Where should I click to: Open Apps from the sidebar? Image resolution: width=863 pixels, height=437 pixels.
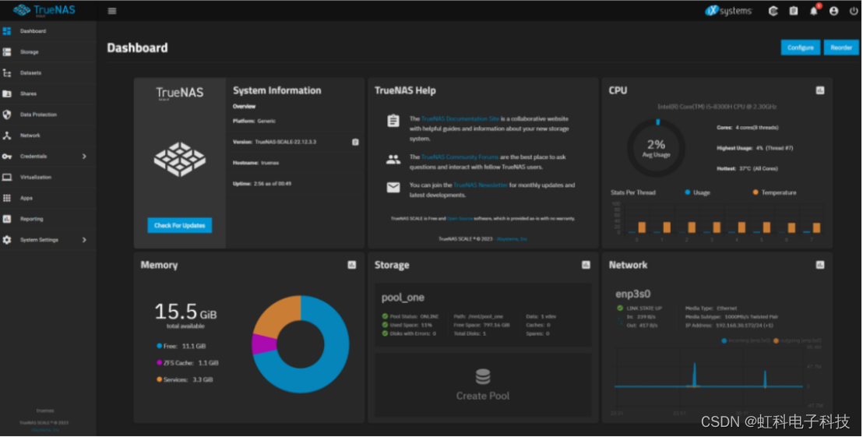(48, 198)
